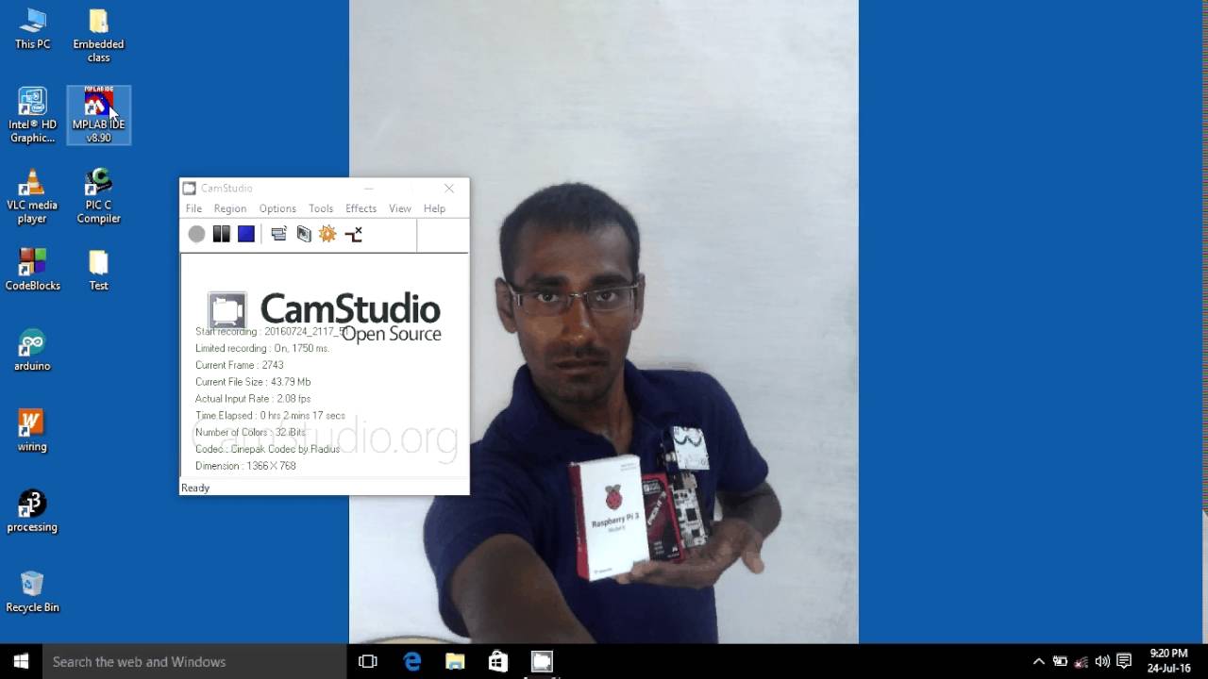Click the CamStudio blue Stop button
Viewport: 1208px width, 679px height.
click(x=246, y=234)
